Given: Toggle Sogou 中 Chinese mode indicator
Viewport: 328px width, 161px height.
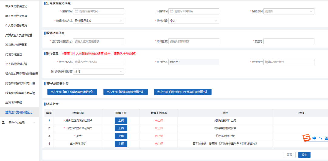Looking at the screenshot, I should click(314, 138).
